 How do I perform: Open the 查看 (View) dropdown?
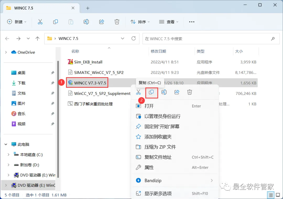[168, 22]
